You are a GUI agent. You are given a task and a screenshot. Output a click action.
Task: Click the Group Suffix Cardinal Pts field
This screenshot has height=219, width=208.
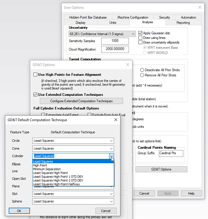(171, 153)
